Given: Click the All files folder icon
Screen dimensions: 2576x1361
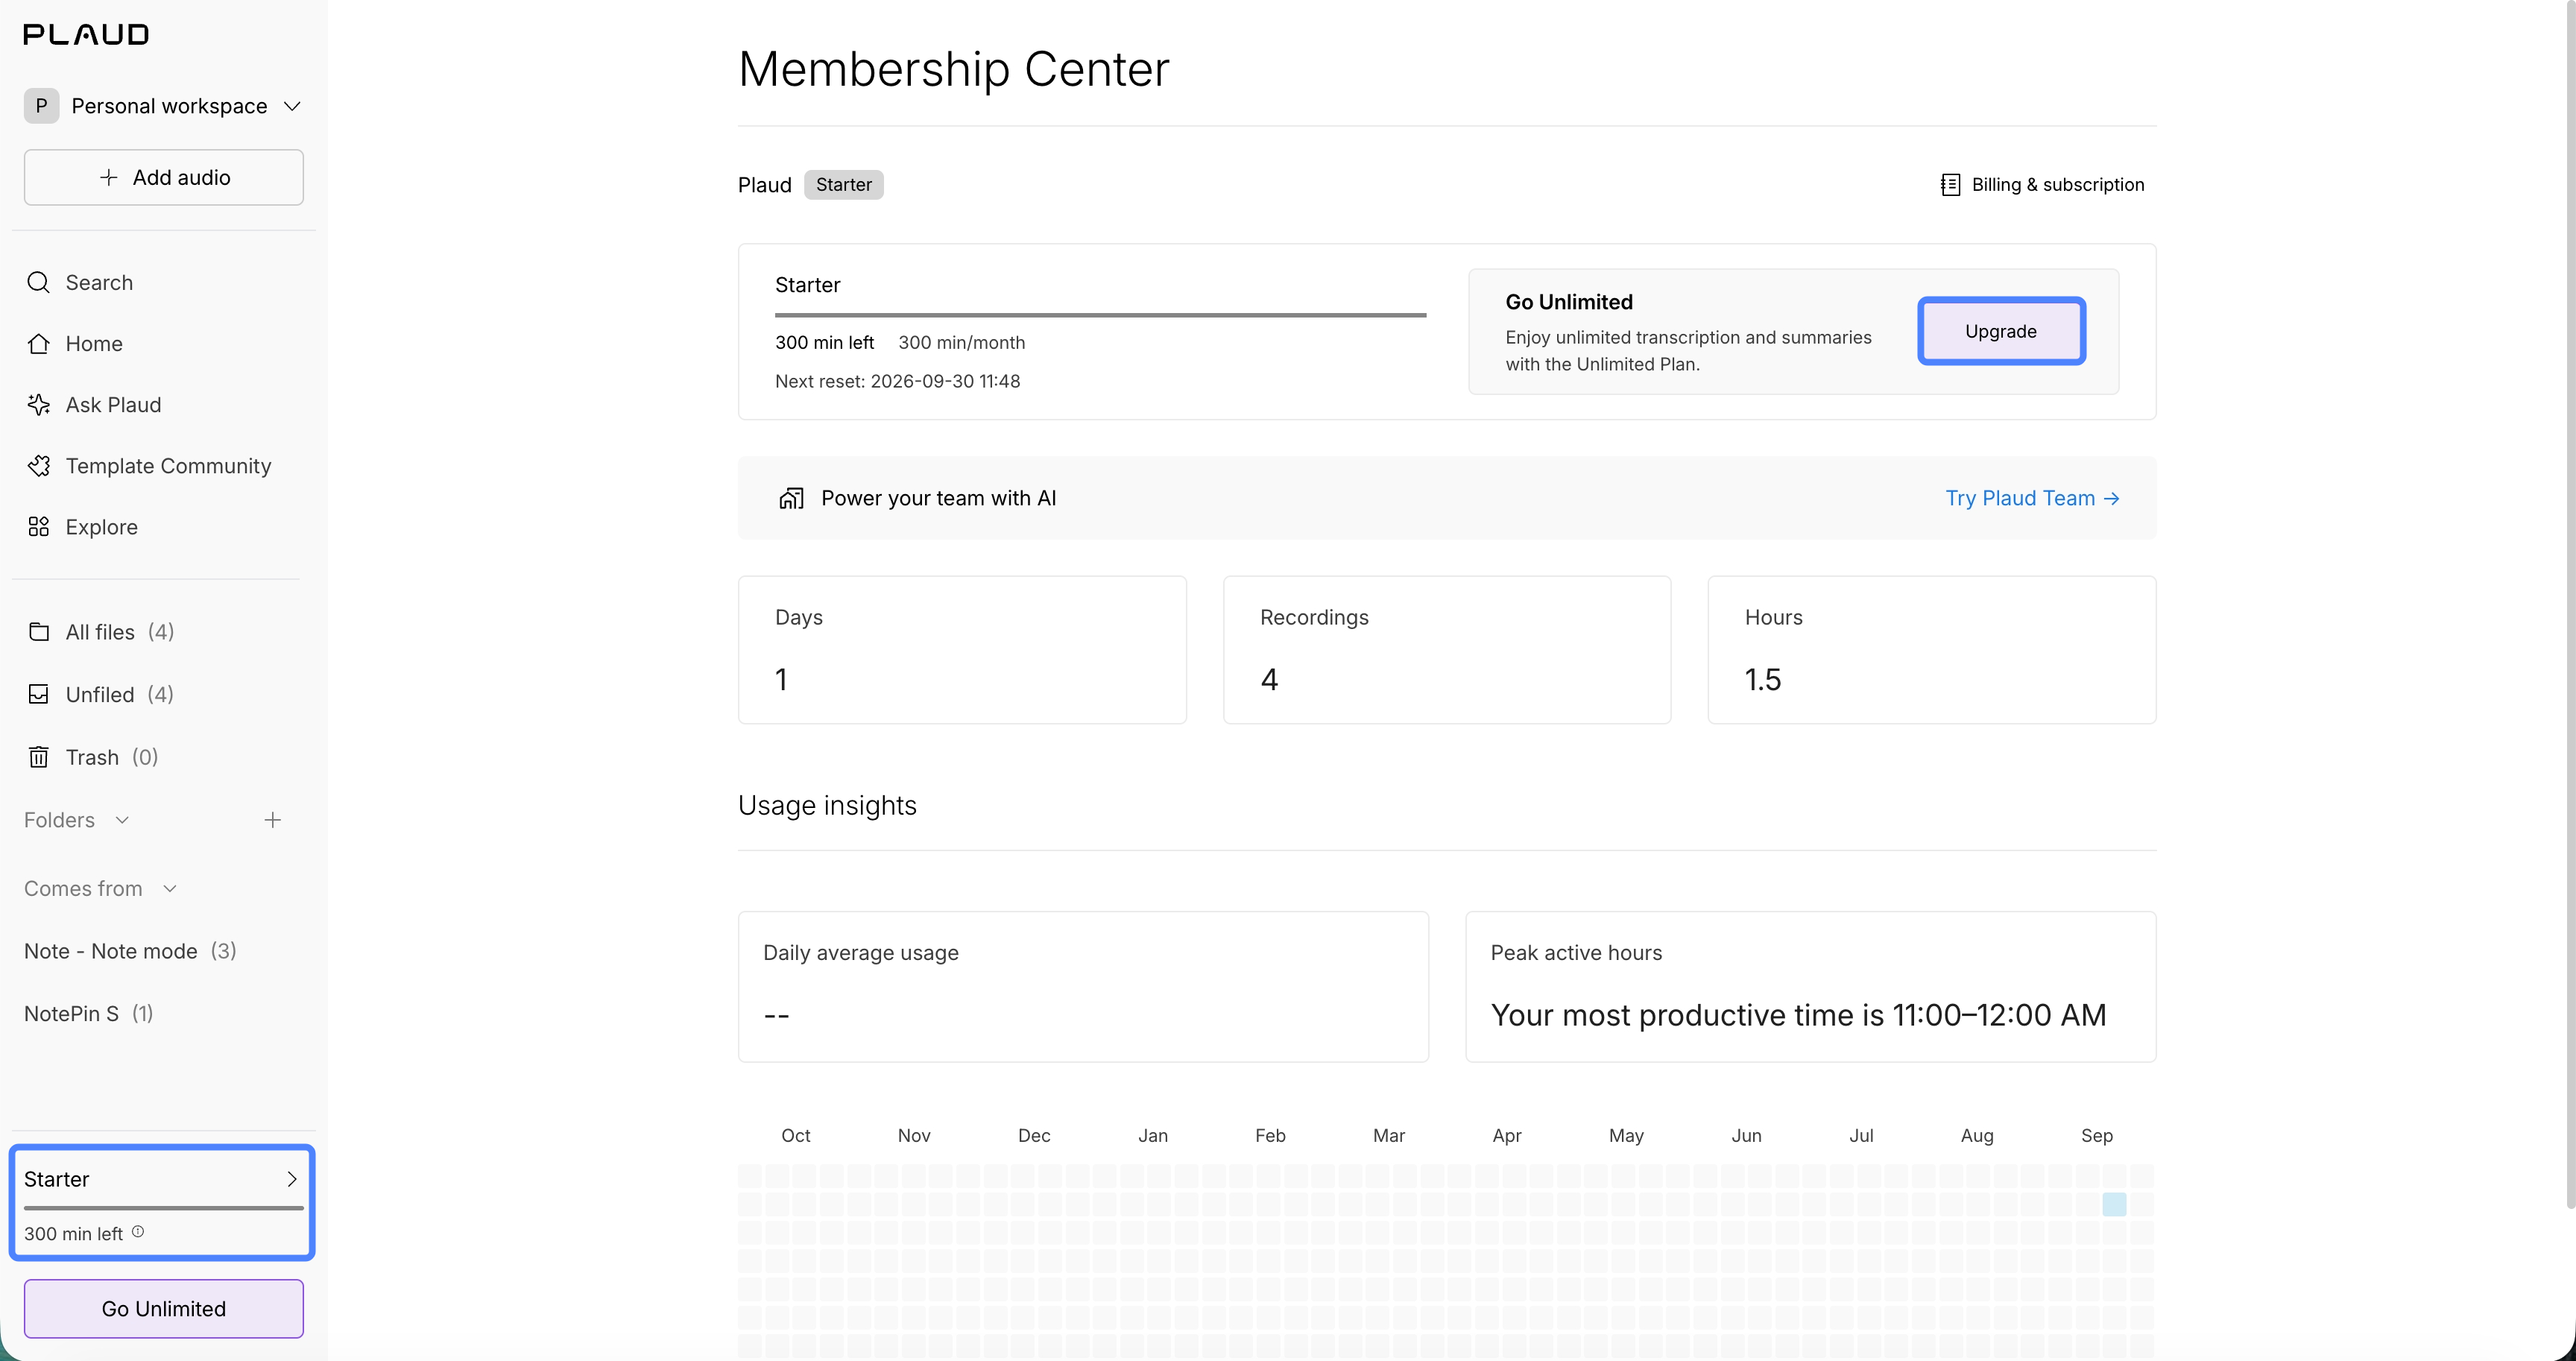Looking at the screenshot, I should [38, 632].
